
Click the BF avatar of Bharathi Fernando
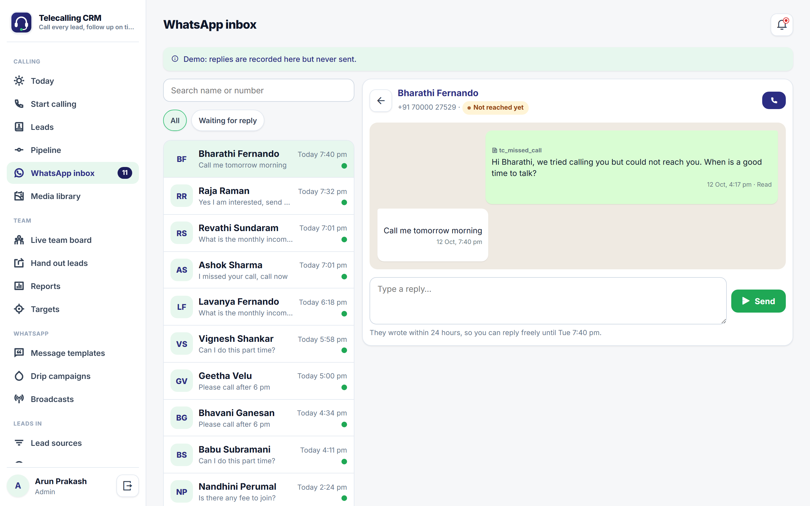[x=181, y=159]
